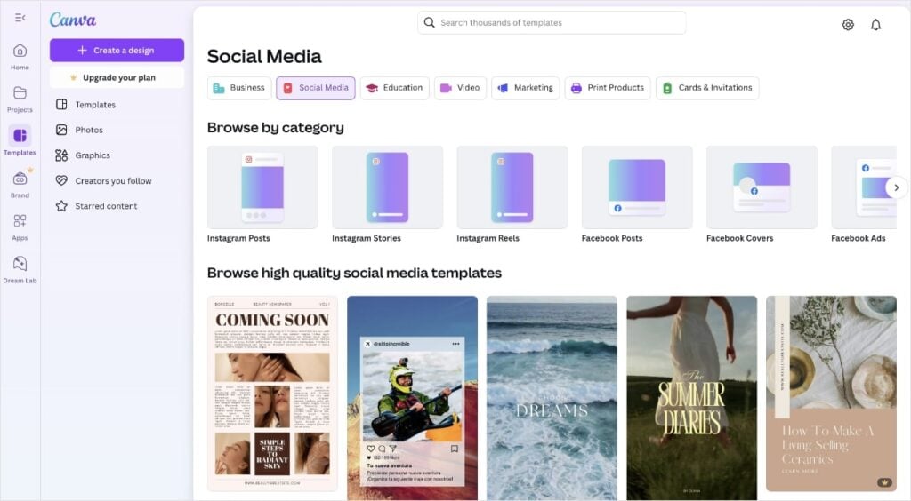Click into Search thousands of templates field
Image resolution: width=911 pixels, height=501 pixels.
tap(552, 22)
